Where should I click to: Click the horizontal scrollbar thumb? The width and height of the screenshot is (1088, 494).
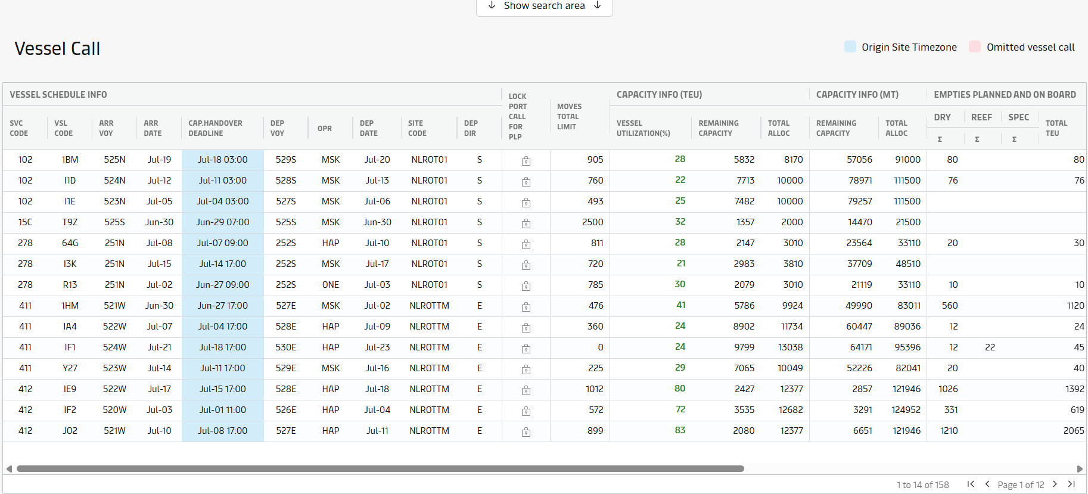(380, 469)
